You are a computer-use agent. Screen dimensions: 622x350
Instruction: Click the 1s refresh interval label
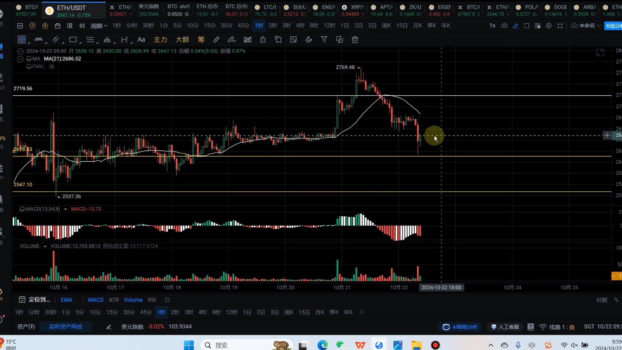(x=492, y=26)
